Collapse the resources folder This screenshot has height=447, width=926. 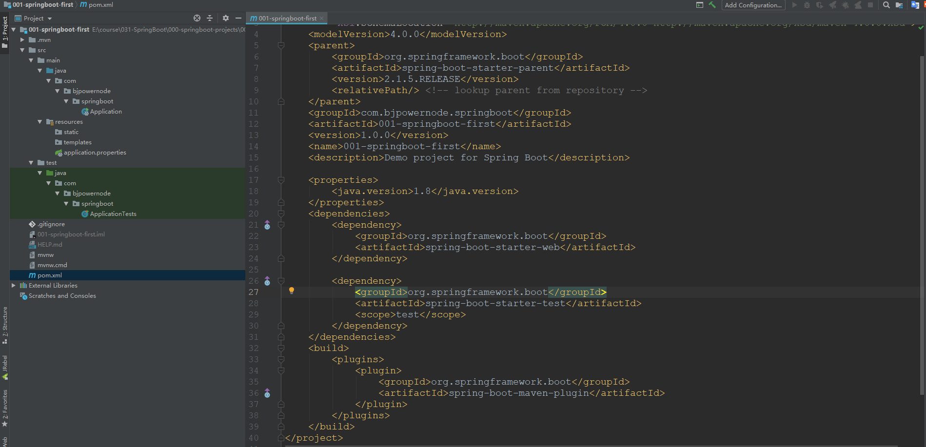40,122
